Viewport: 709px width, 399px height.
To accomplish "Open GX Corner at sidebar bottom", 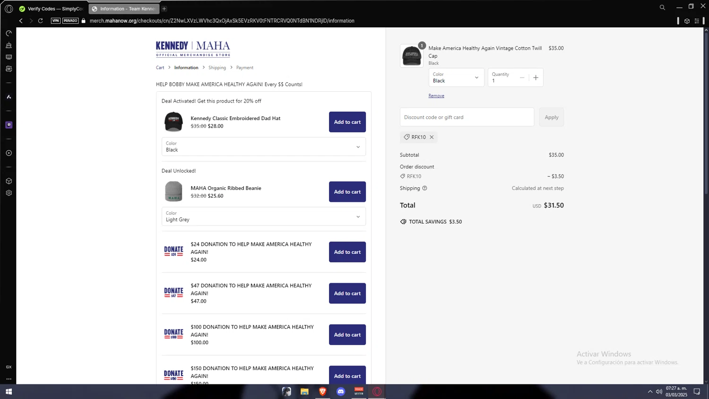I will (x=9, y=367).
